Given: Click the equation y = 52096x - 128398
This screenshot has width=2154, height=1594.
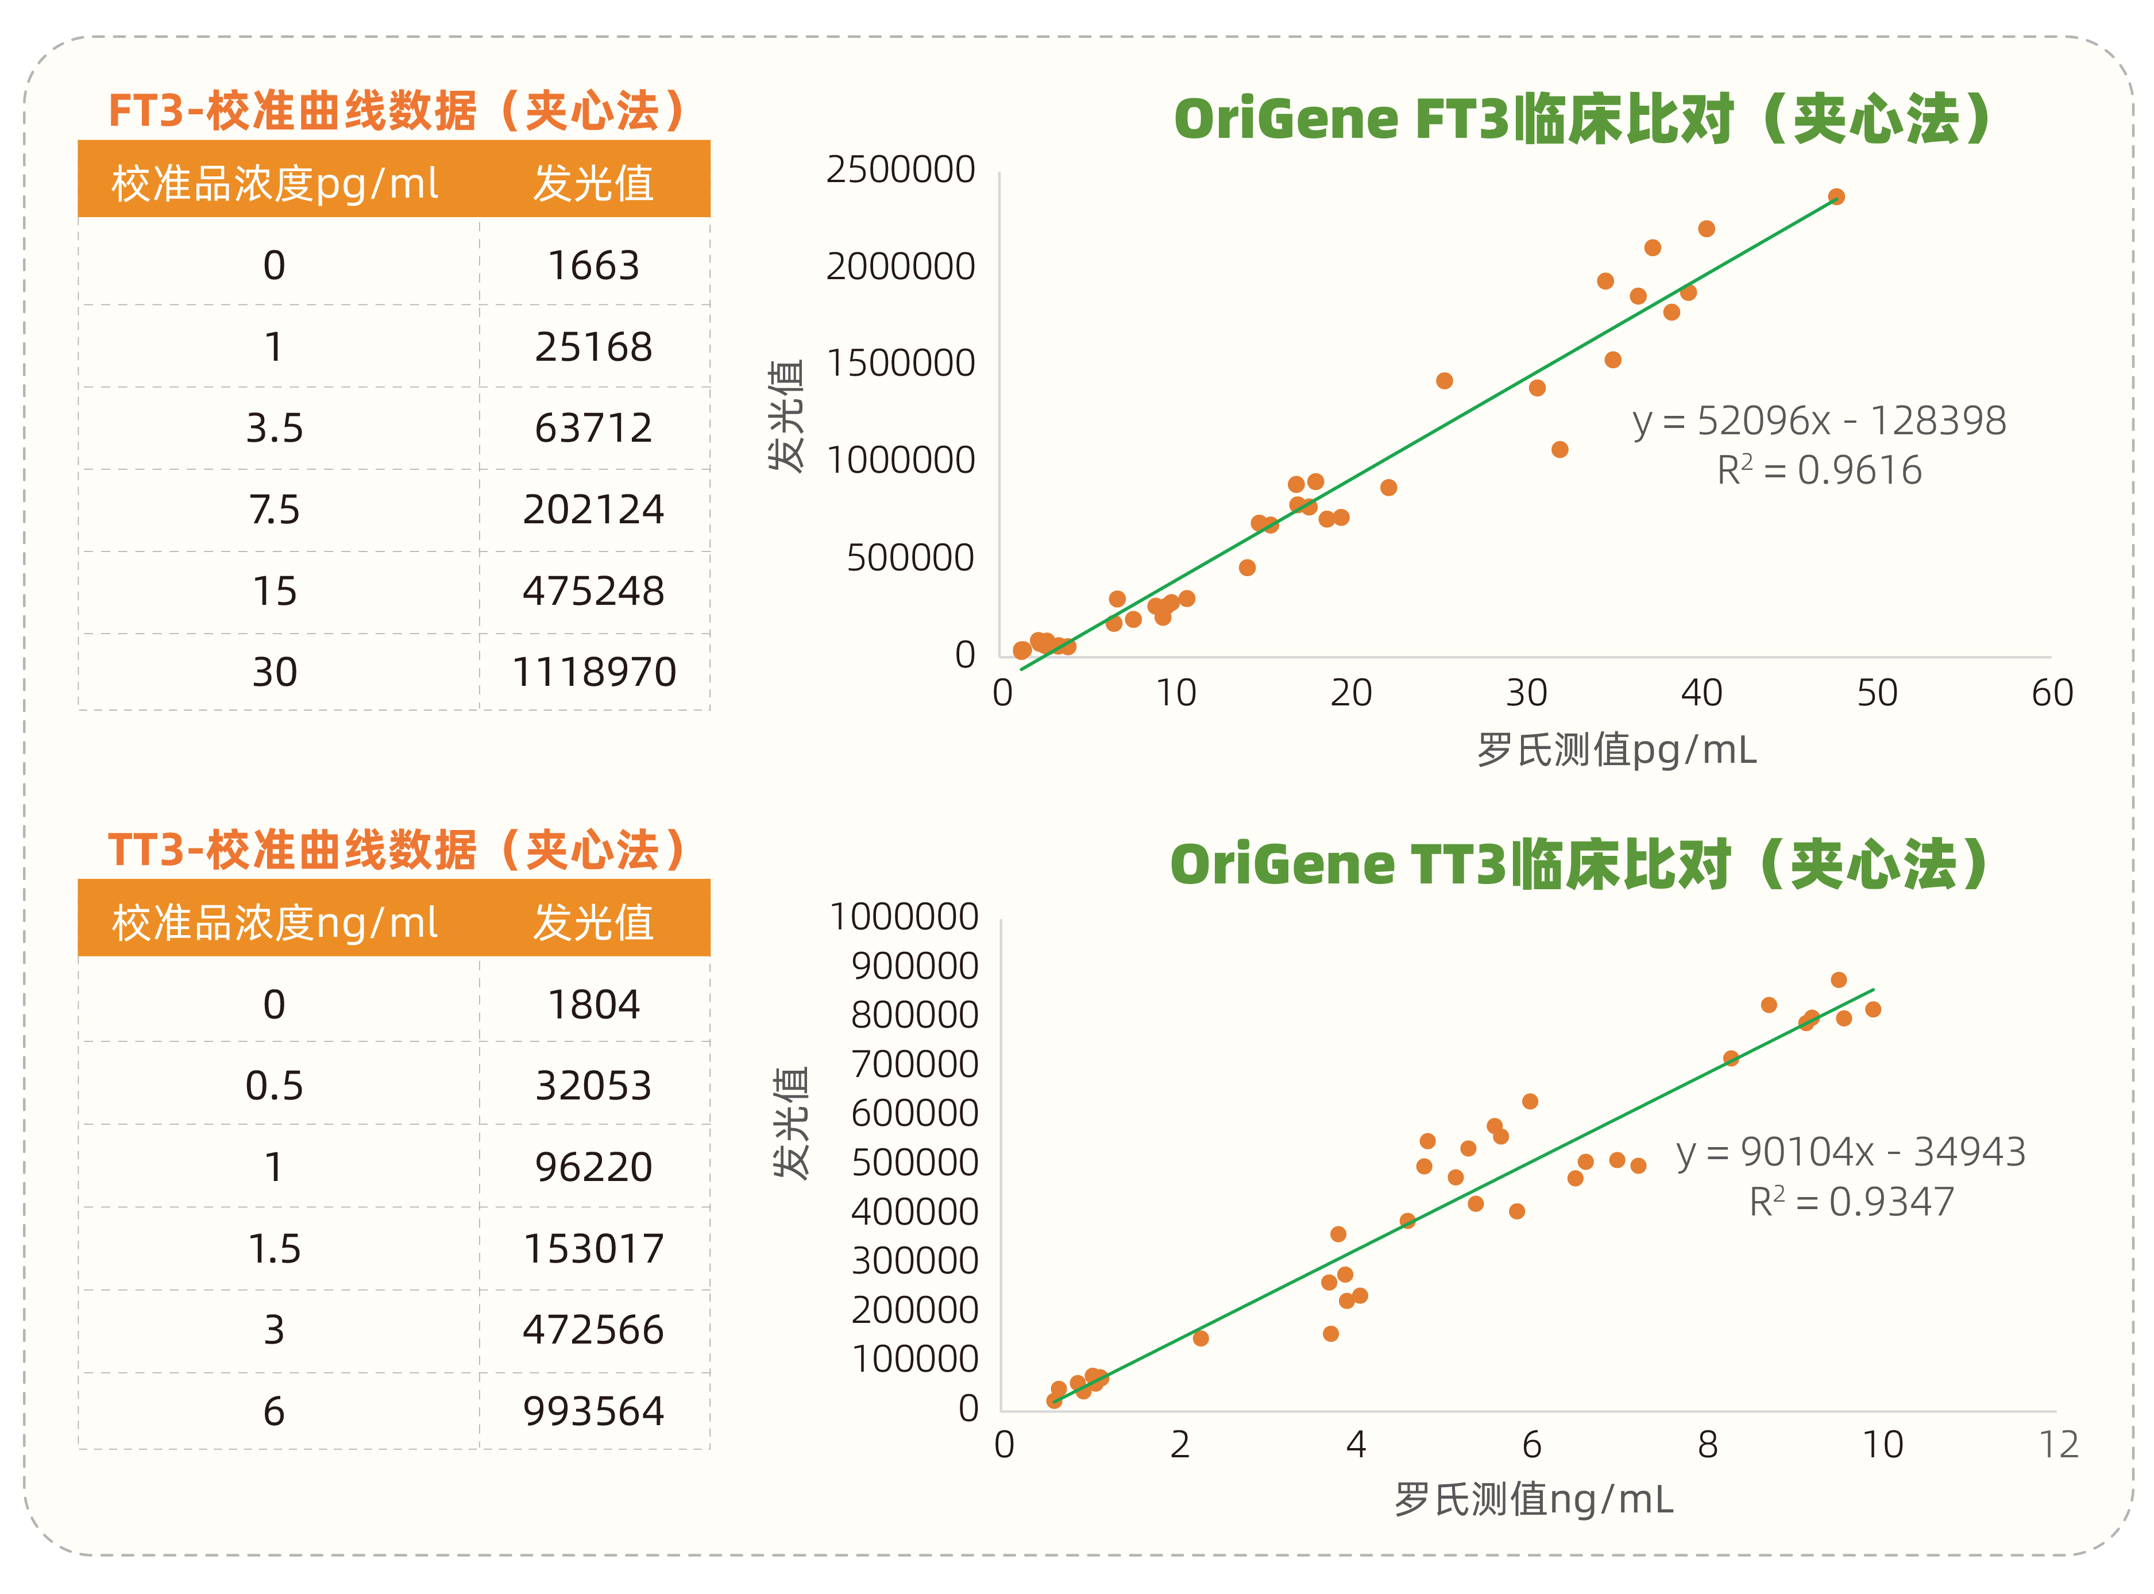Looking at the screenshot, I should tap(1819, 422).
